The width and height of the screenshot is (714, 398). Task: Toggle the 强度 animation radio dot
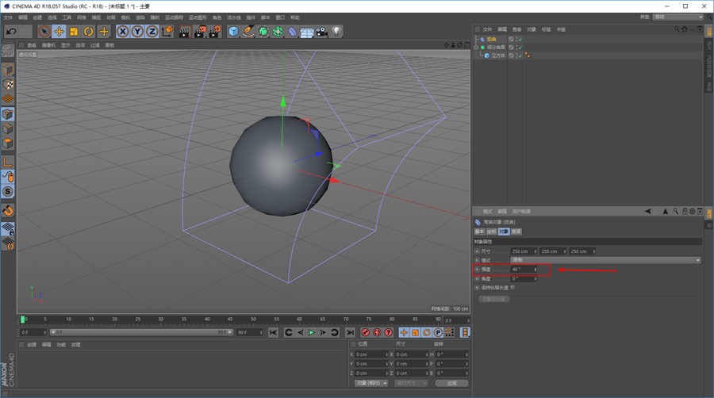(477, 270)
